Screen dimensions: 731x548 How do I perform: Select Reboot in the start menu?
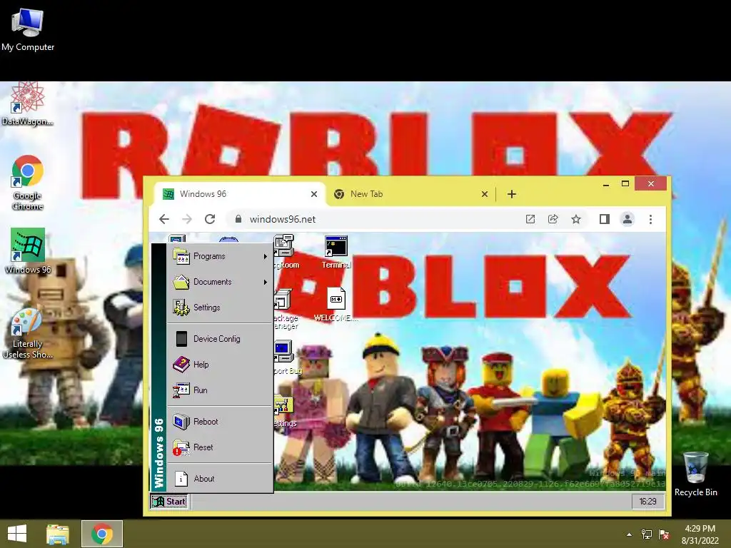click(220, 421)
